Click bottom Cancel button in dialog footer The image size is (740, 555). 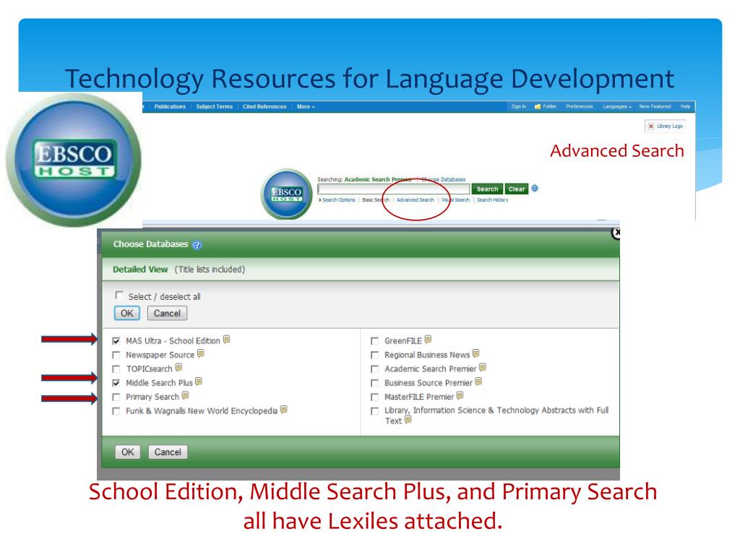(x=168, y=452)
